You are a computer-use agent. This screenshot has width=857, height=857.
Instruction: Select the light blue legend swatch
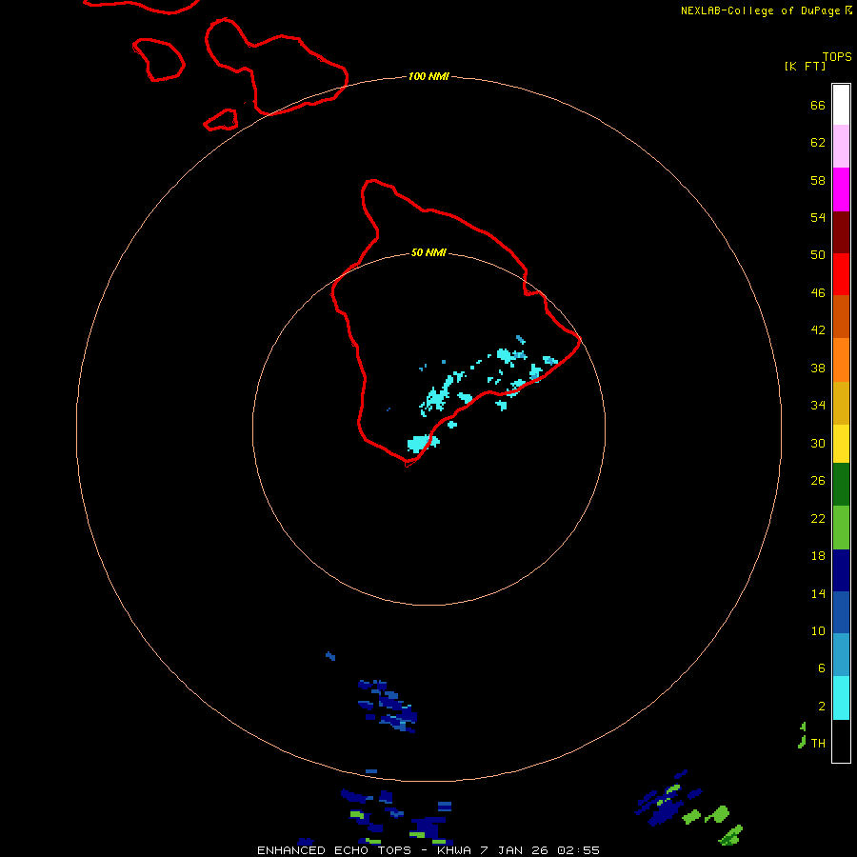click(x=841, y=655)
